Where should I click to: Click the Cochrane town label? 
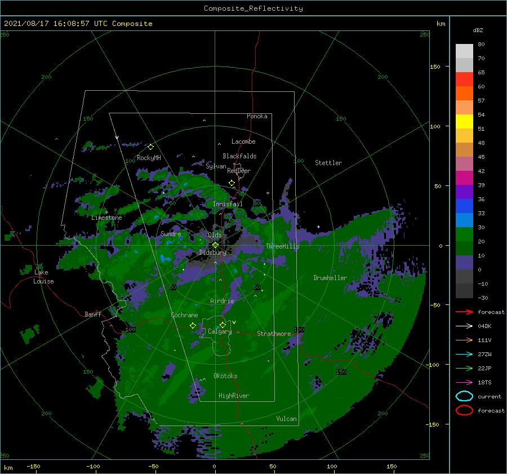pos(184,315)
